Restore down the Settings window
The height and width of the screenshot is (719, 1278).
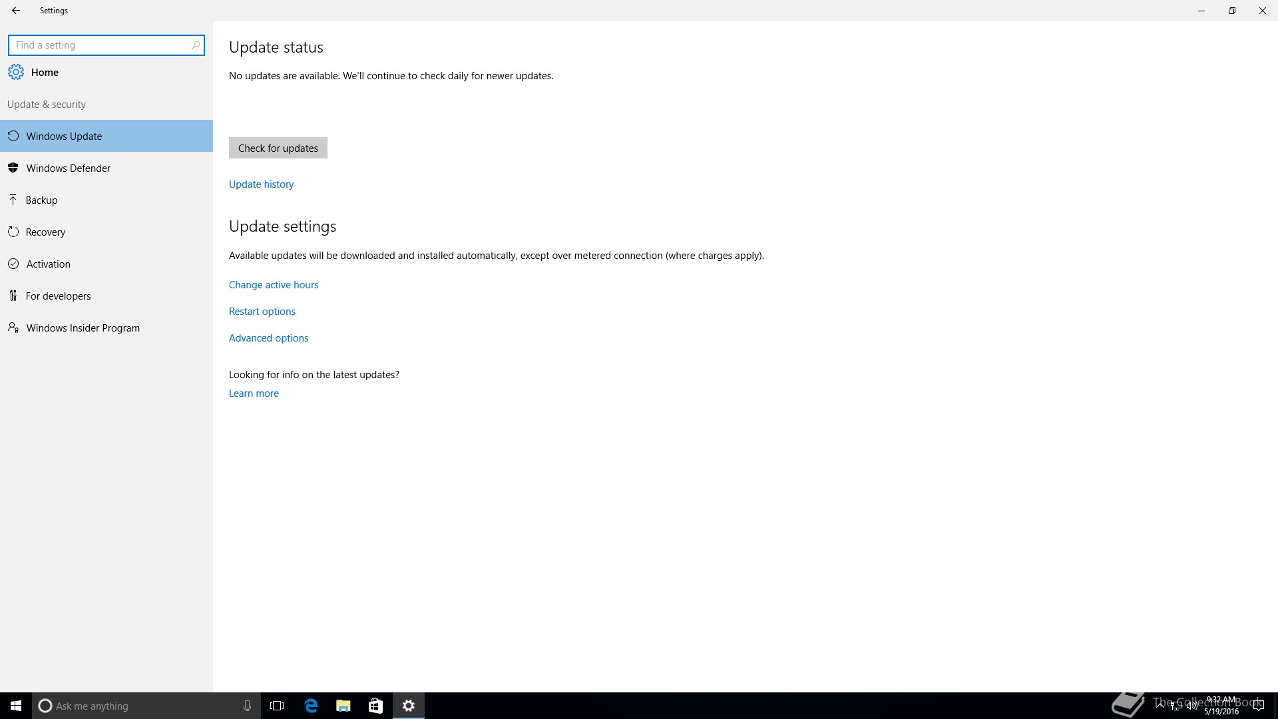point(1232,11)
